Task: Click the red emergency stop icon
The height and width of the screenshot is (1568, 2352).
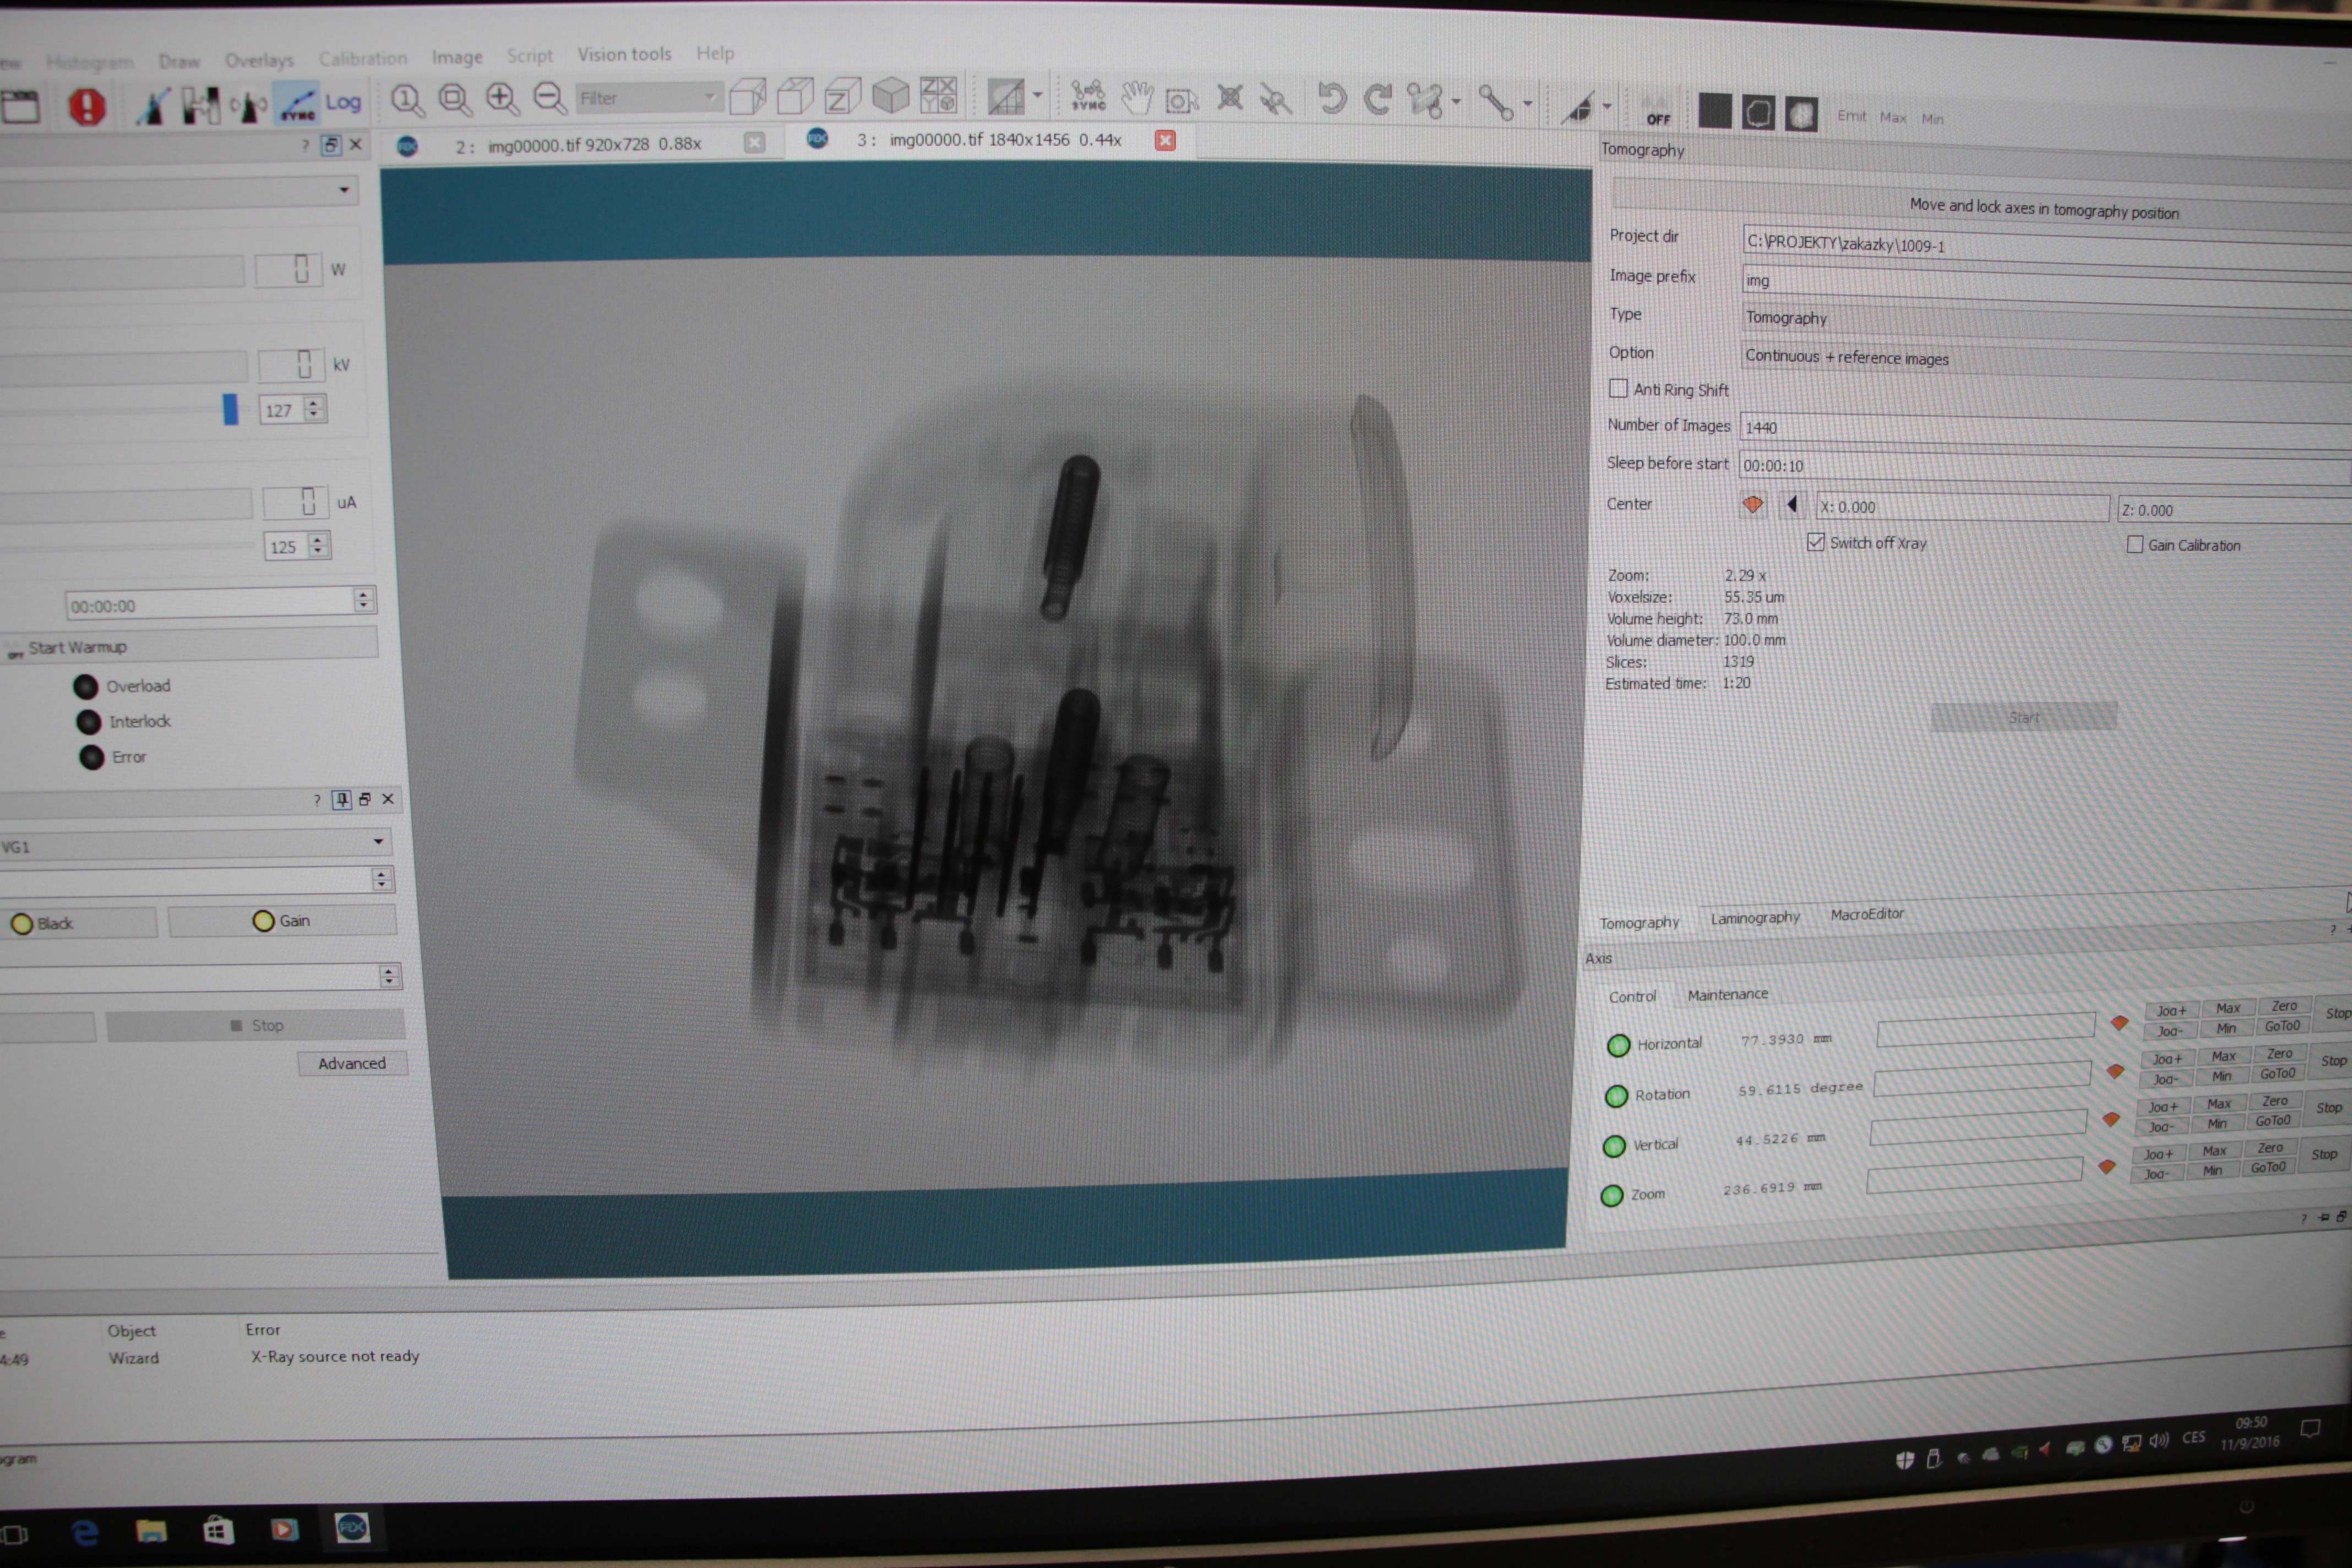Action: pos(87,106)
